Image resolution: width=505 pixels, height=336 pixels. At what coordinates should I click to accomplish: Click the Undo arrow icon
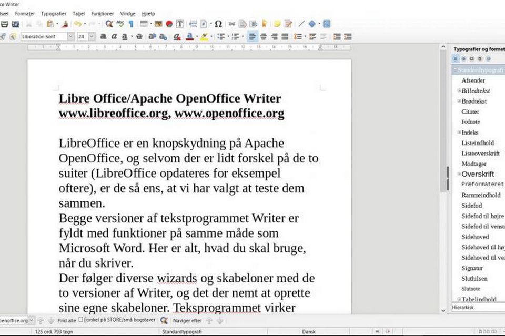[x=77, y=24]
